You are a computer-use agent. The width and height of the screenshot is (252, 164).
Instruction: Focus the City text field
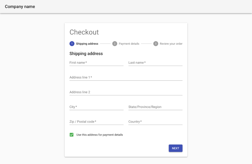point(97,107)
